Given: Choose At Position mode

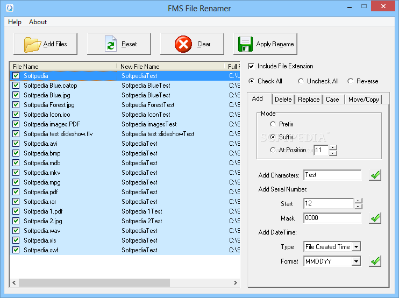Looking at the screenshot, I should click(273, 150).
